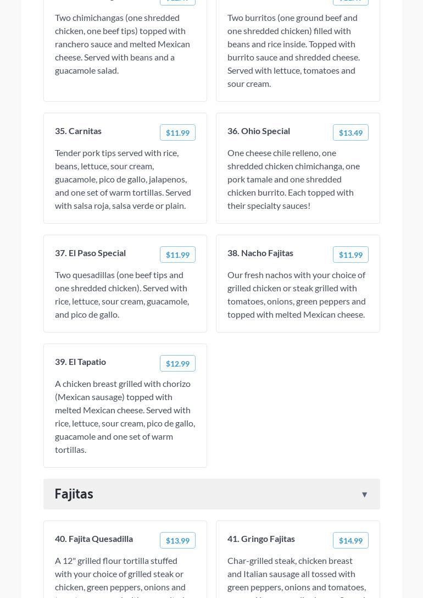
Task: Click the Gringo Fajitas $14.99 price
Action: (350, 540)
